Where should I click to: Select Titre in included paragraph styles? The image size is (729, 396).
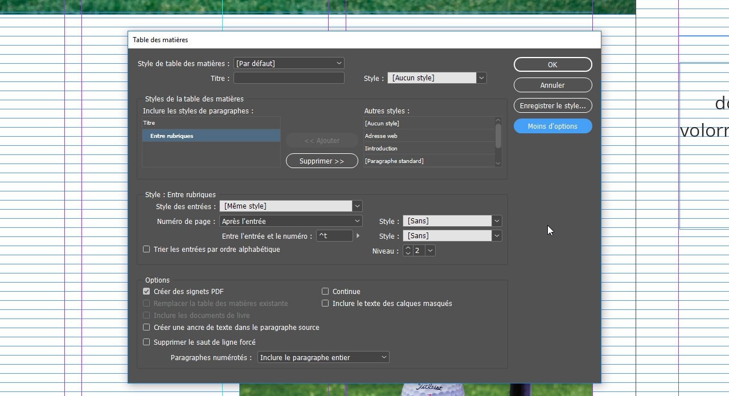(x=211, y=123)
